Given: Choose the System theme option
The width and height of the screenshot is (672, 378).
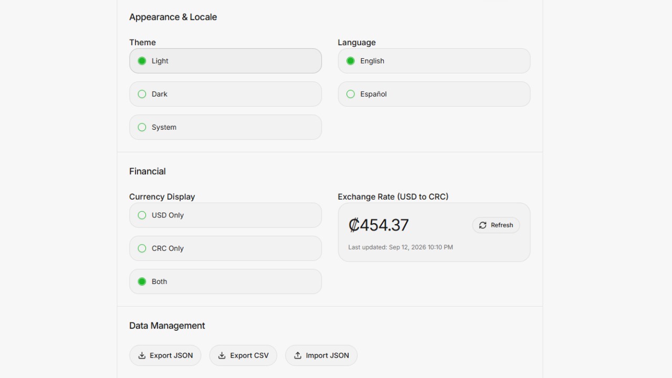Looking at the screenshot, I should tap(225, 127).
